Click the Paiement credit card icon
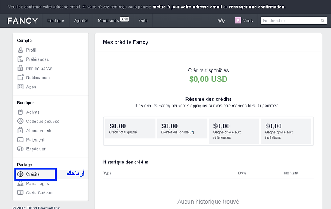331x209 pixels. click(21, 140)
